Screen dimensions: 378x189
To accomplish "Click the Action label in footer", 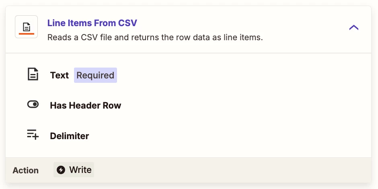I will click(x=26, y=171).
